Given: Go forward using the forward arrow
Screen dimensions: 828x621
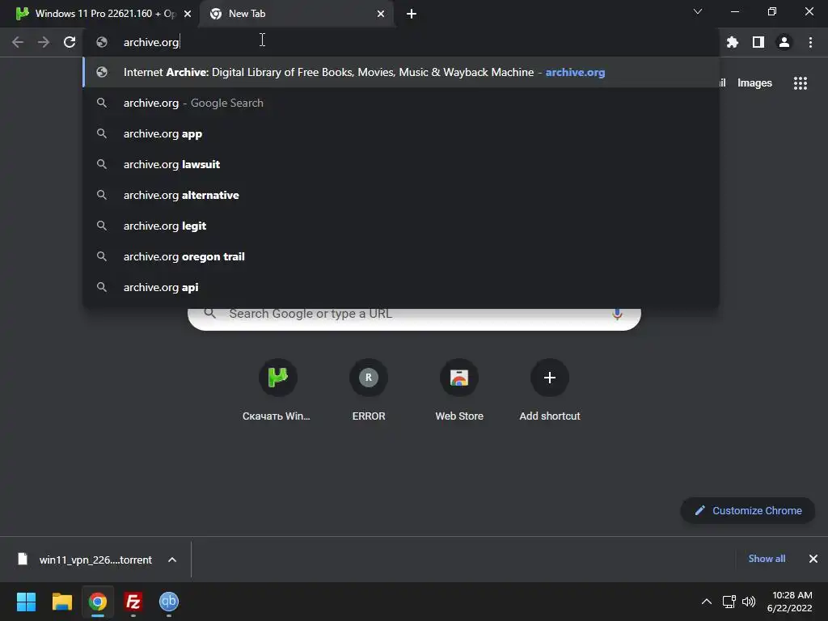Looking at the screenshot, I should [44, 42].
